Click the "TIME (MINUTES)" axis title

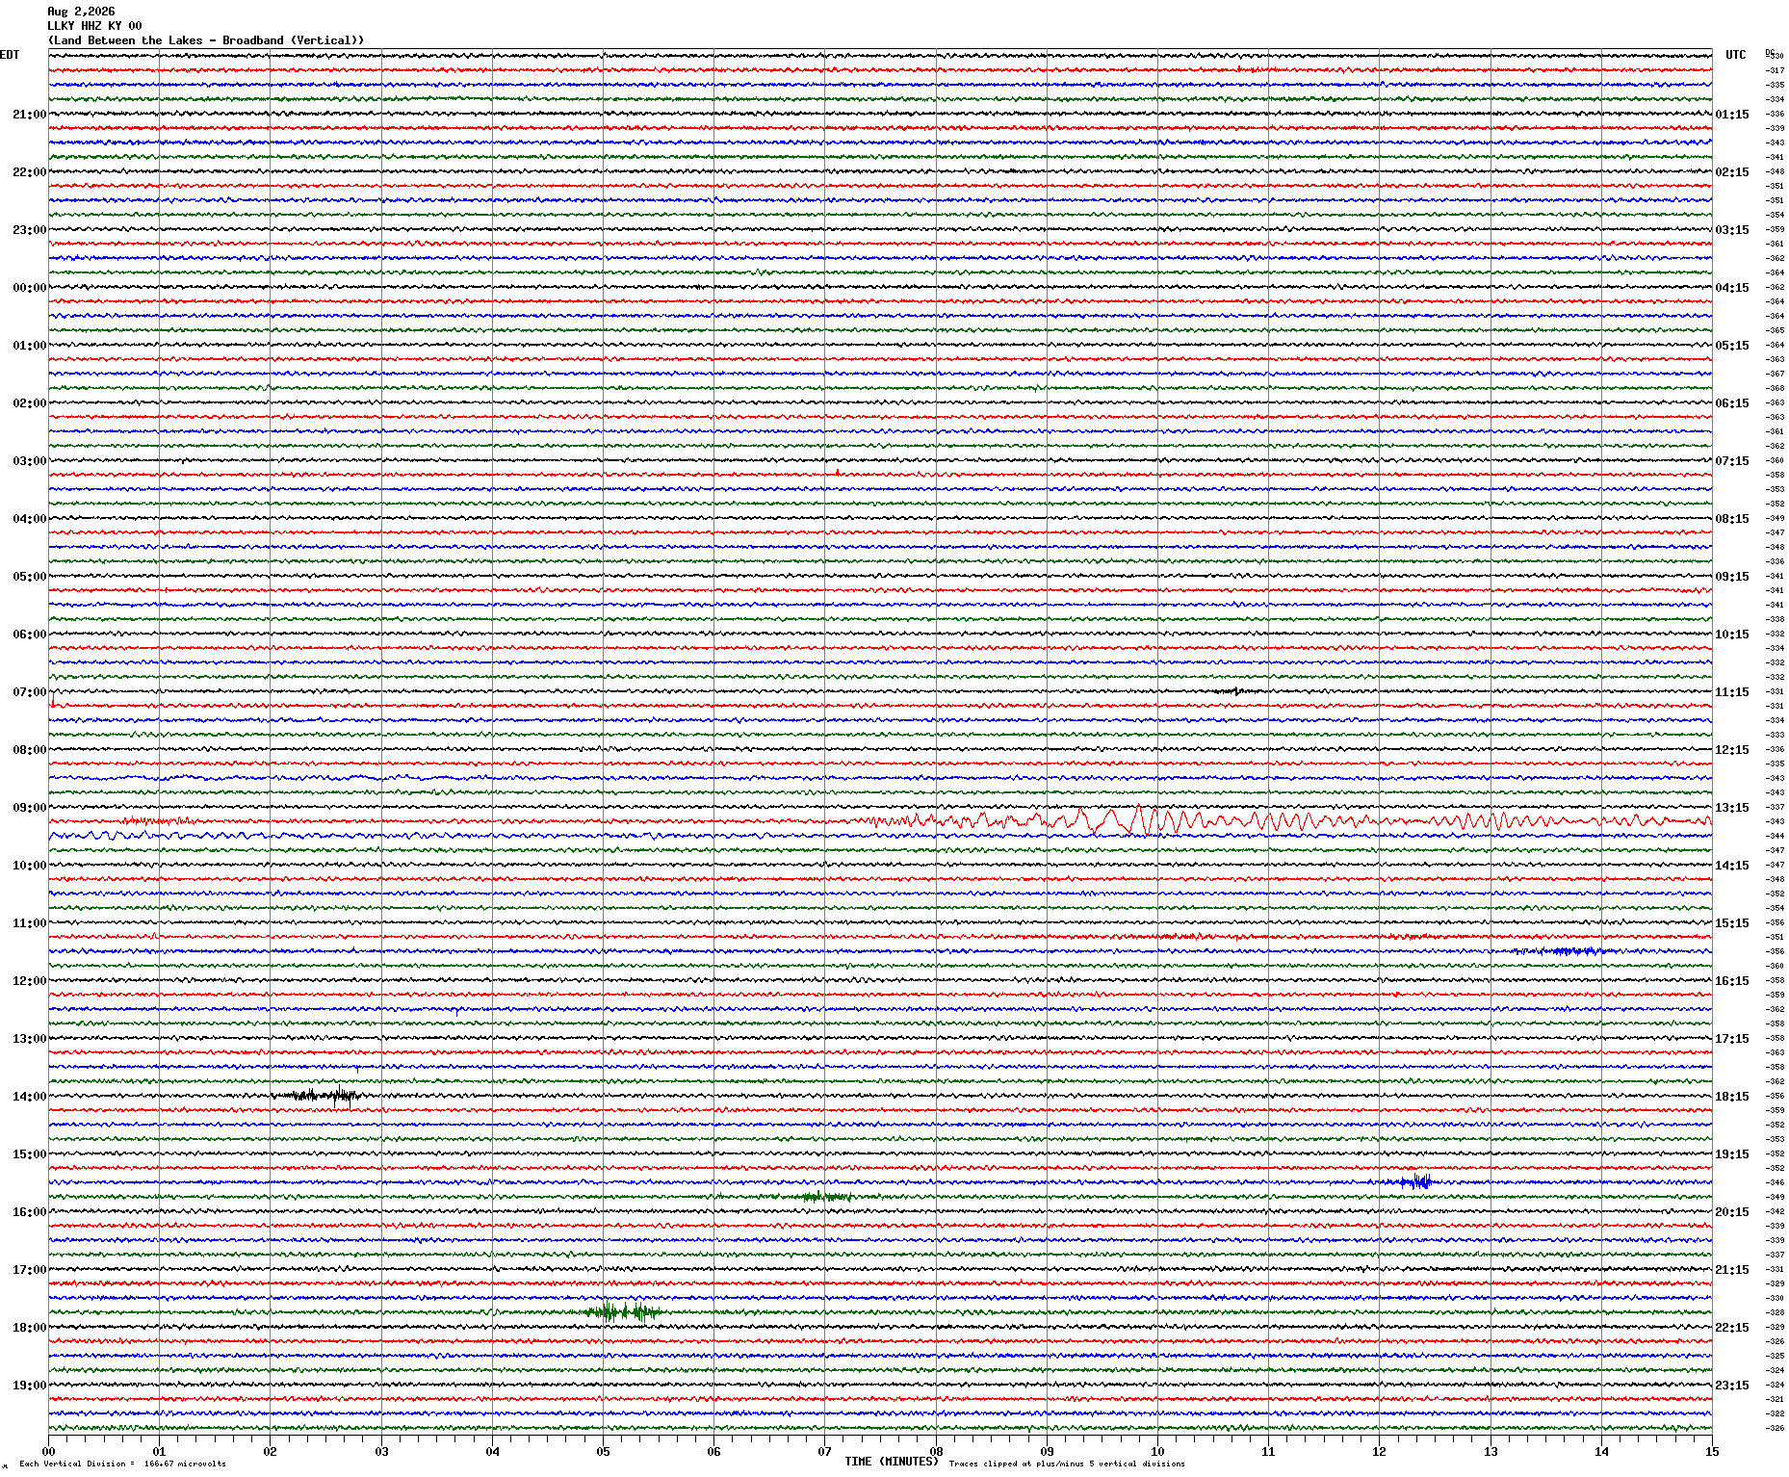(x=892, y=1462)
